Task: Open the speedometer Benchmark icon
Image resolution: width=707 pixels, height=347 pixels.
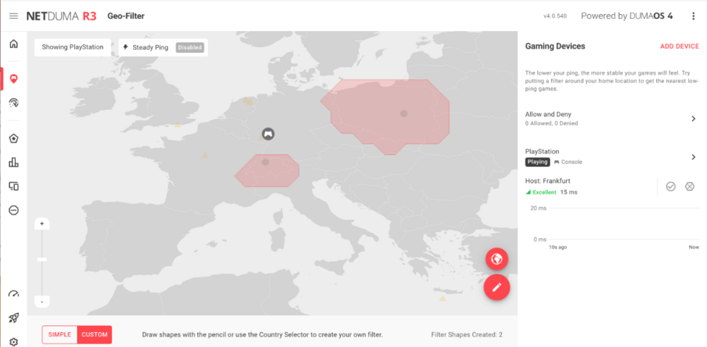Action: pos(13,294)
